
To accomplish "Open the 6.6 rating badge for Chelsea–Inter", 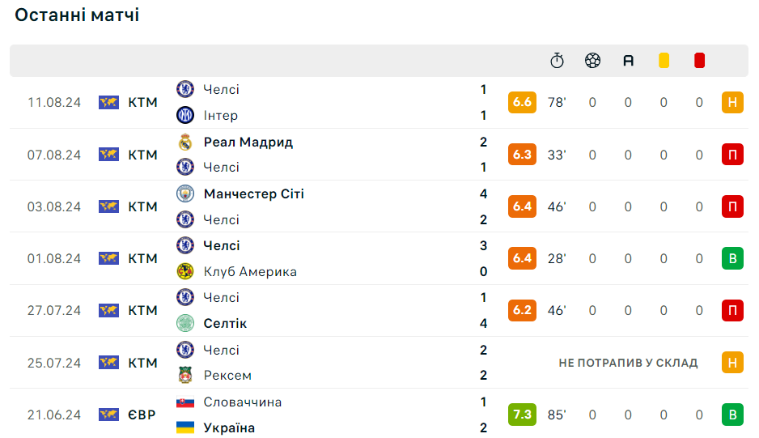I will click(x=522, y=102).
